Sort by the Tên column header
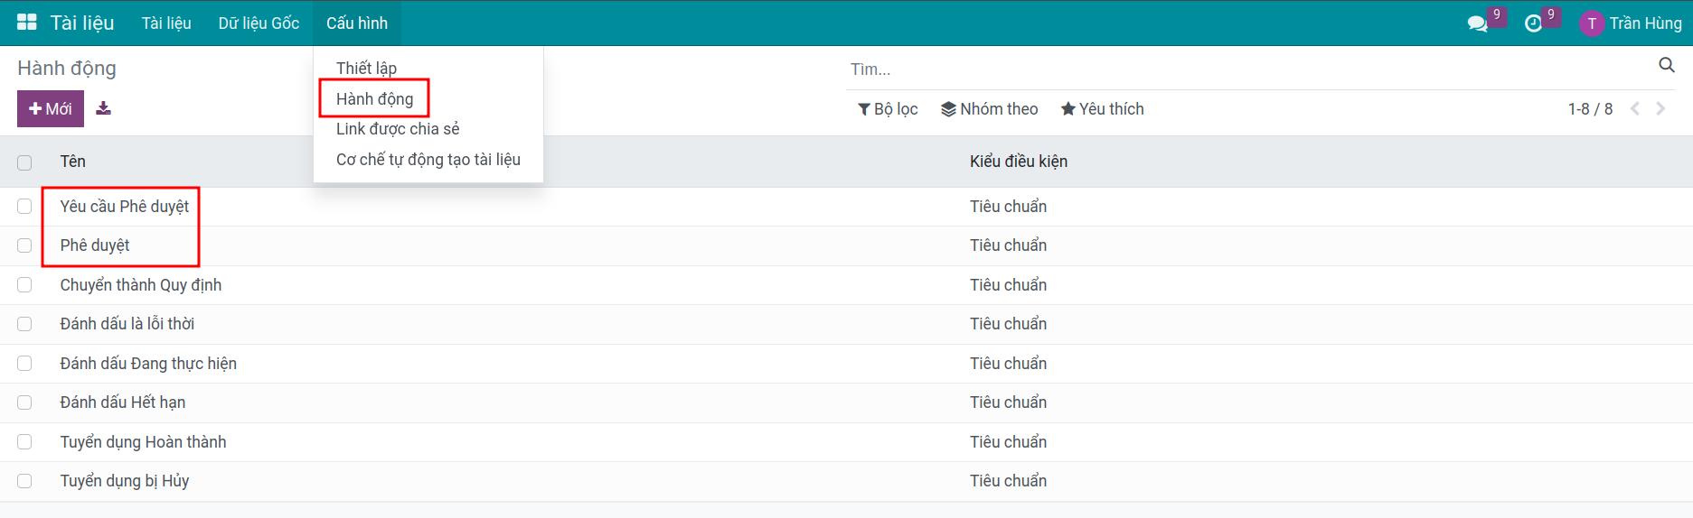1693x518 pixels. tap(73, 162)
